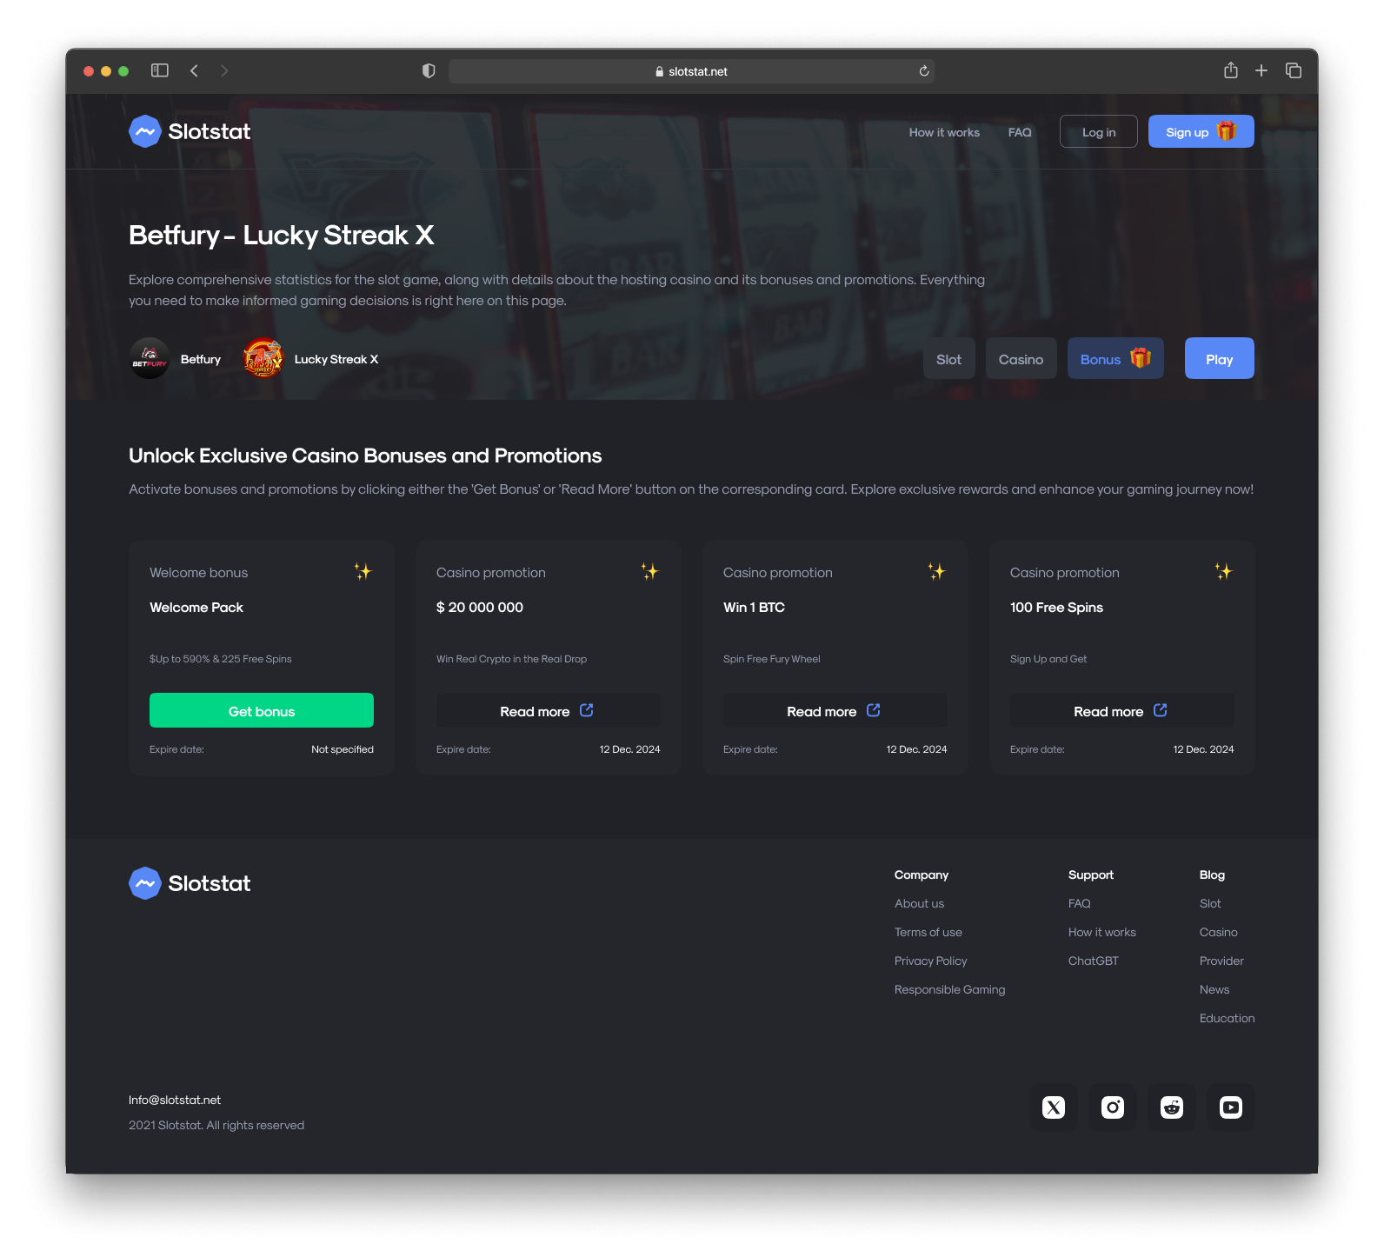Open the News blog link
The width and height of the screenshot is (1384, 1257).
(x=1214, y=989)
